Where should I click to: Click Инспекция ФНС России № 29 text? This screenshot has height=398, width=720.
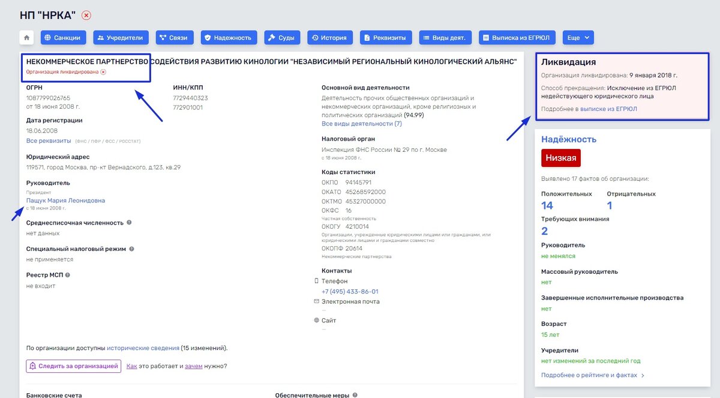(x=384, y=149)
